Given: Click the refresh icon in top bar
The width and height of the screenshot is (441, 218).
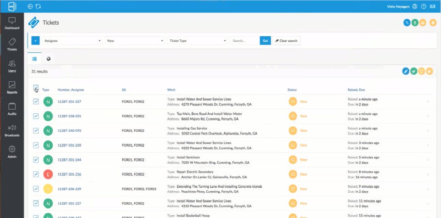Looking at the screenshot, I should point(38,6).
